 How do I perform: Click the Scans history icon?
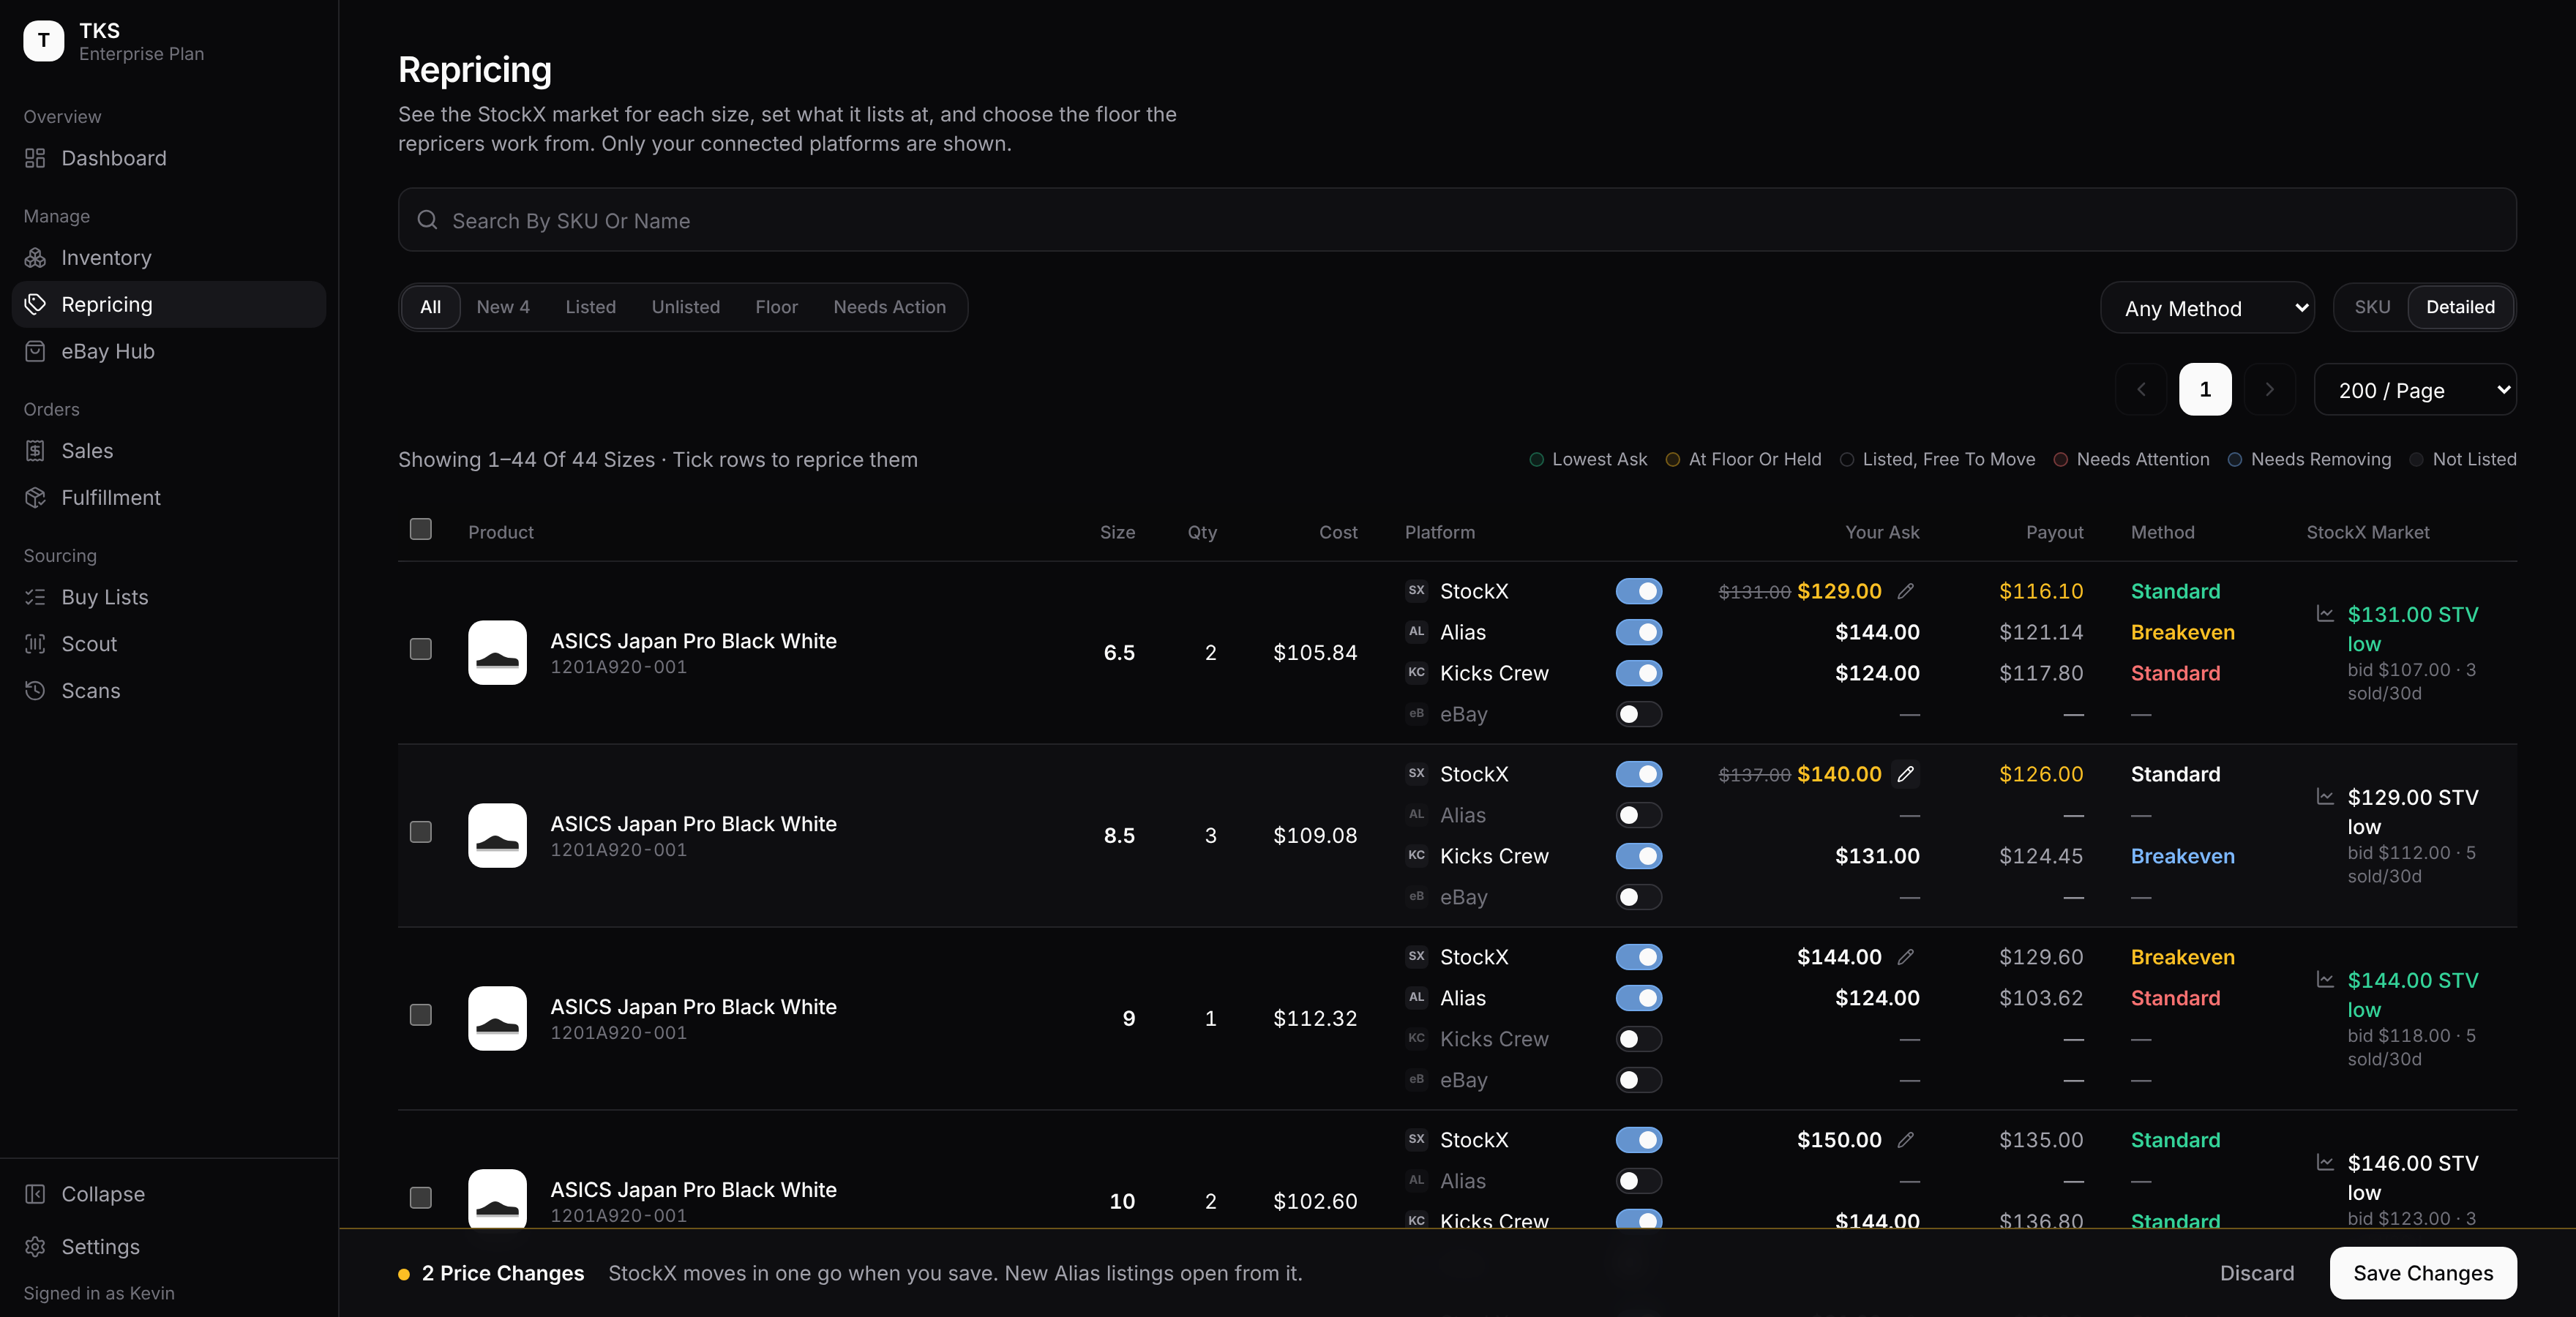[x=35, y=690]
